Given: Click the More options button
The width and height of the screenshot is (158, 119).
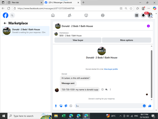Looking at the screenshot, I should pos(127,40).
